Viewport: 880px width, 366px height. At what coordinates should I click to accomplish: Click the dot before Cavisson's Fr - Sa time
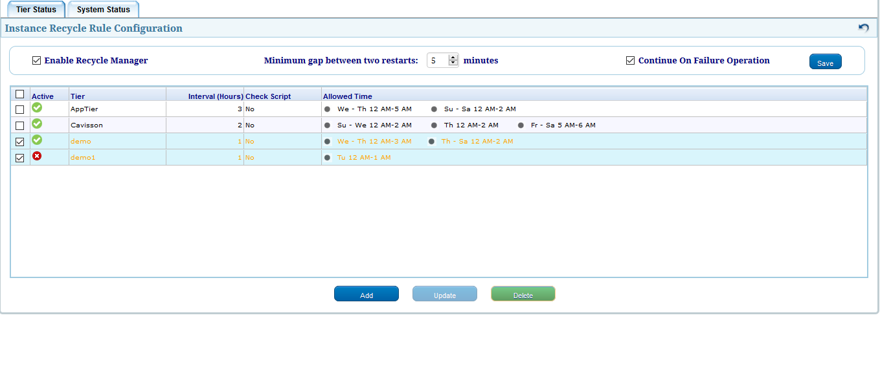(521, 125)
